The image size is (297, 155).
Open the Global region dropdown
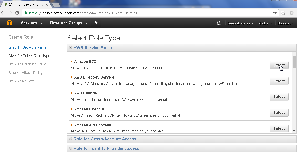point(265,23)
